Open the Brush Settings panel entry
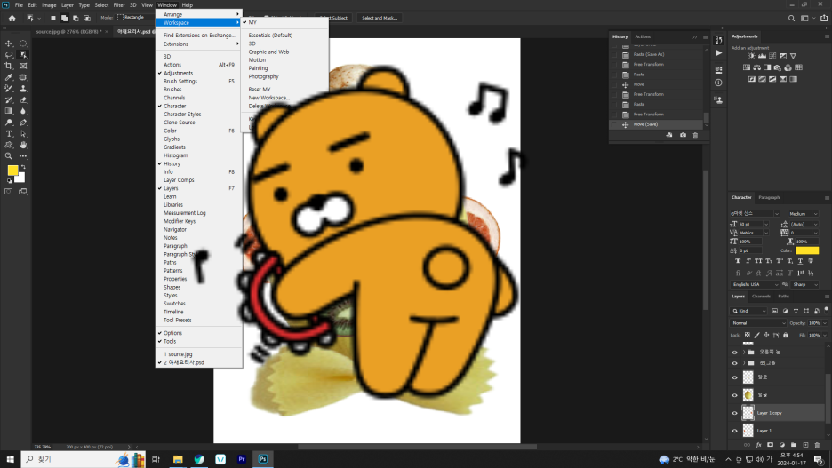 pos(180,81)
